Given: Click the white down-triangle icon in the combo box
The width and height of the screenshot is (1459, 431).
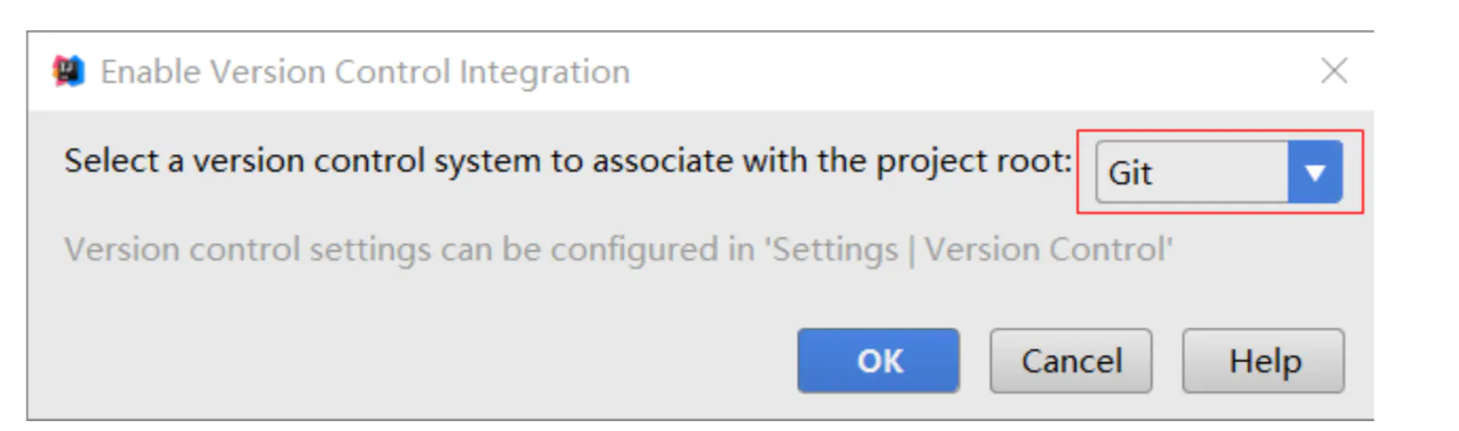Looking at the screenshot, I should point(1315,171).
